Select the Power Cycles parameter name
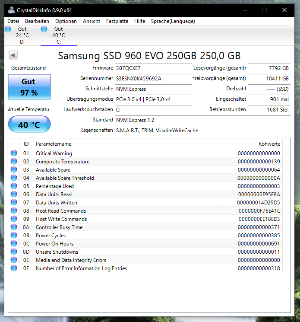 (51, 236)
